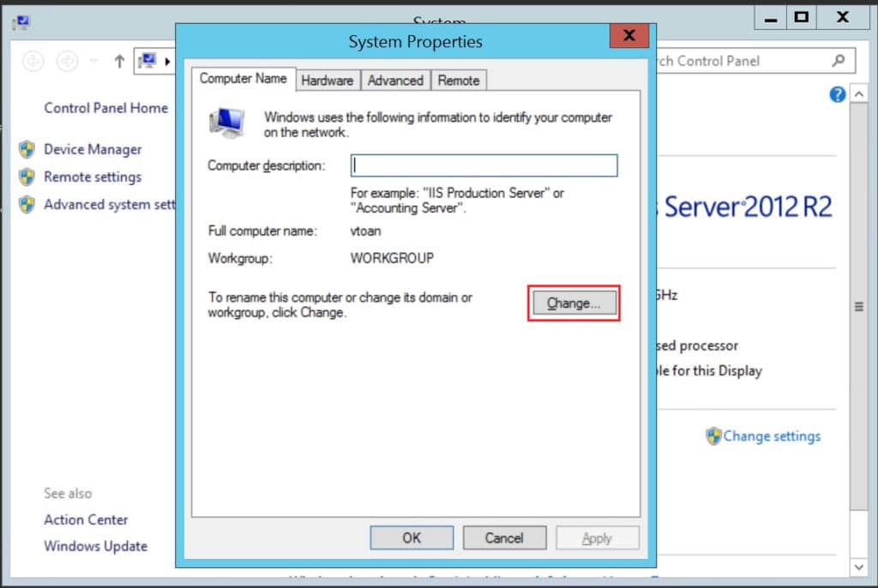Click inside the Computer description field

click(483, 165)
